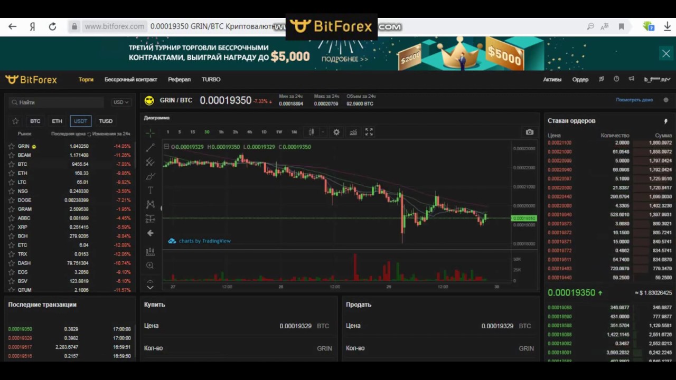Select candlestick chart style icon
Screen dimensions: 676x380
coord(312,132)
